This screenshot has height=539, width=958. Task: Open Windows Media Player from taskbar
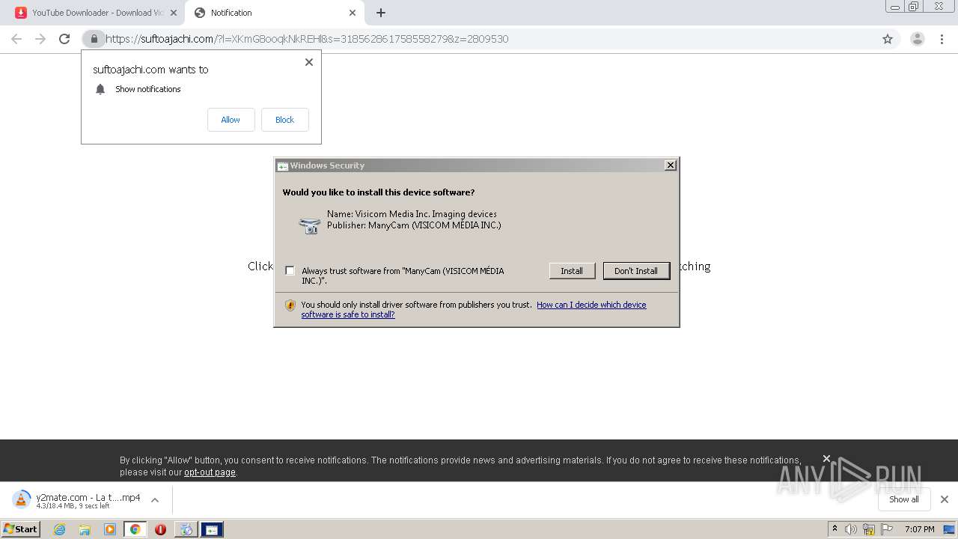110,529
